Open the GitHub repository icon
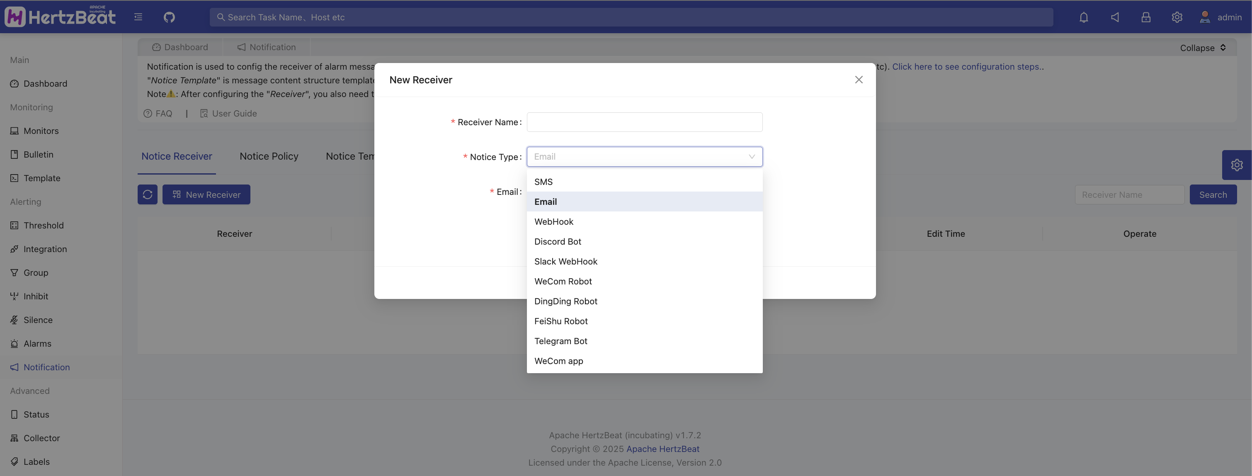The image size is (1252, 476). tap(169, 17)
